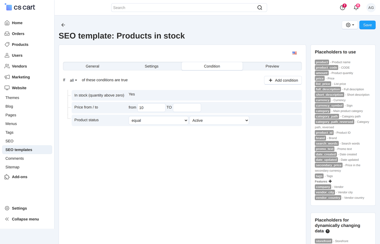380x244 pixels.
Task: Open the AG user avatar menu
Action: [371, 8]
